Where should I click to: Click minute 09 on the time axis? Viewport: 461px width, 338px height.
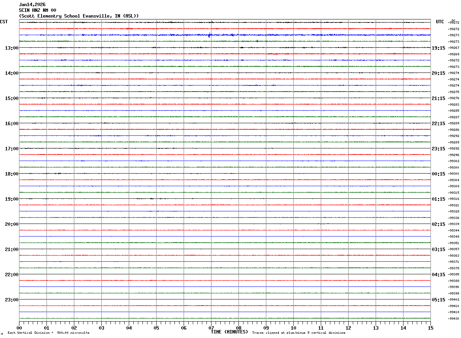click(x=266, y=328)
